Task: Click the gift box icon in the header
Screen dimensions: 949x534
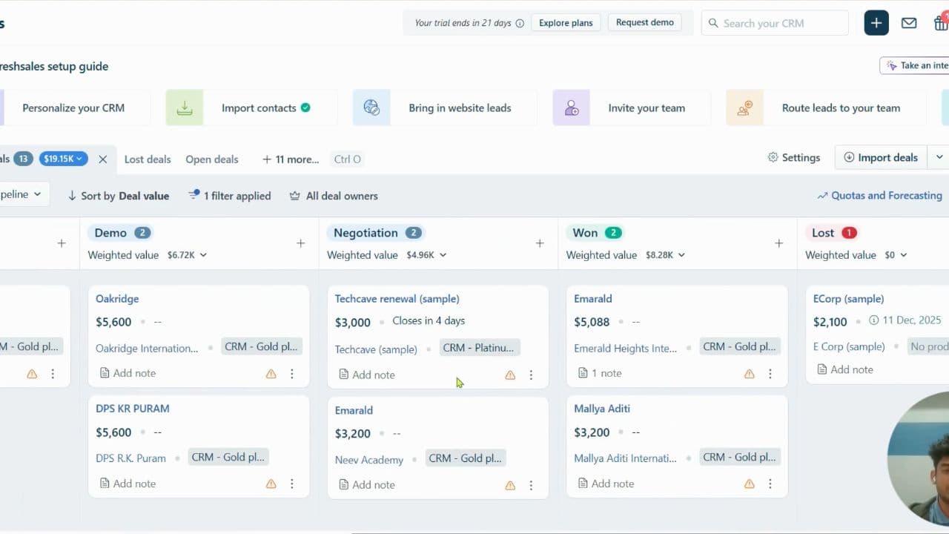Action: (941, 23)
